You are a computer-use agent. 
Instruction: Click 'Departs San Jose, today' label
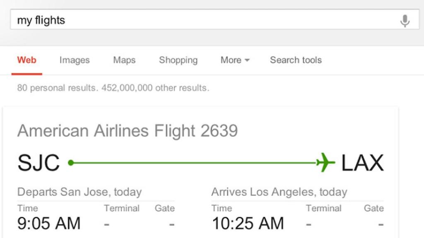79,192
